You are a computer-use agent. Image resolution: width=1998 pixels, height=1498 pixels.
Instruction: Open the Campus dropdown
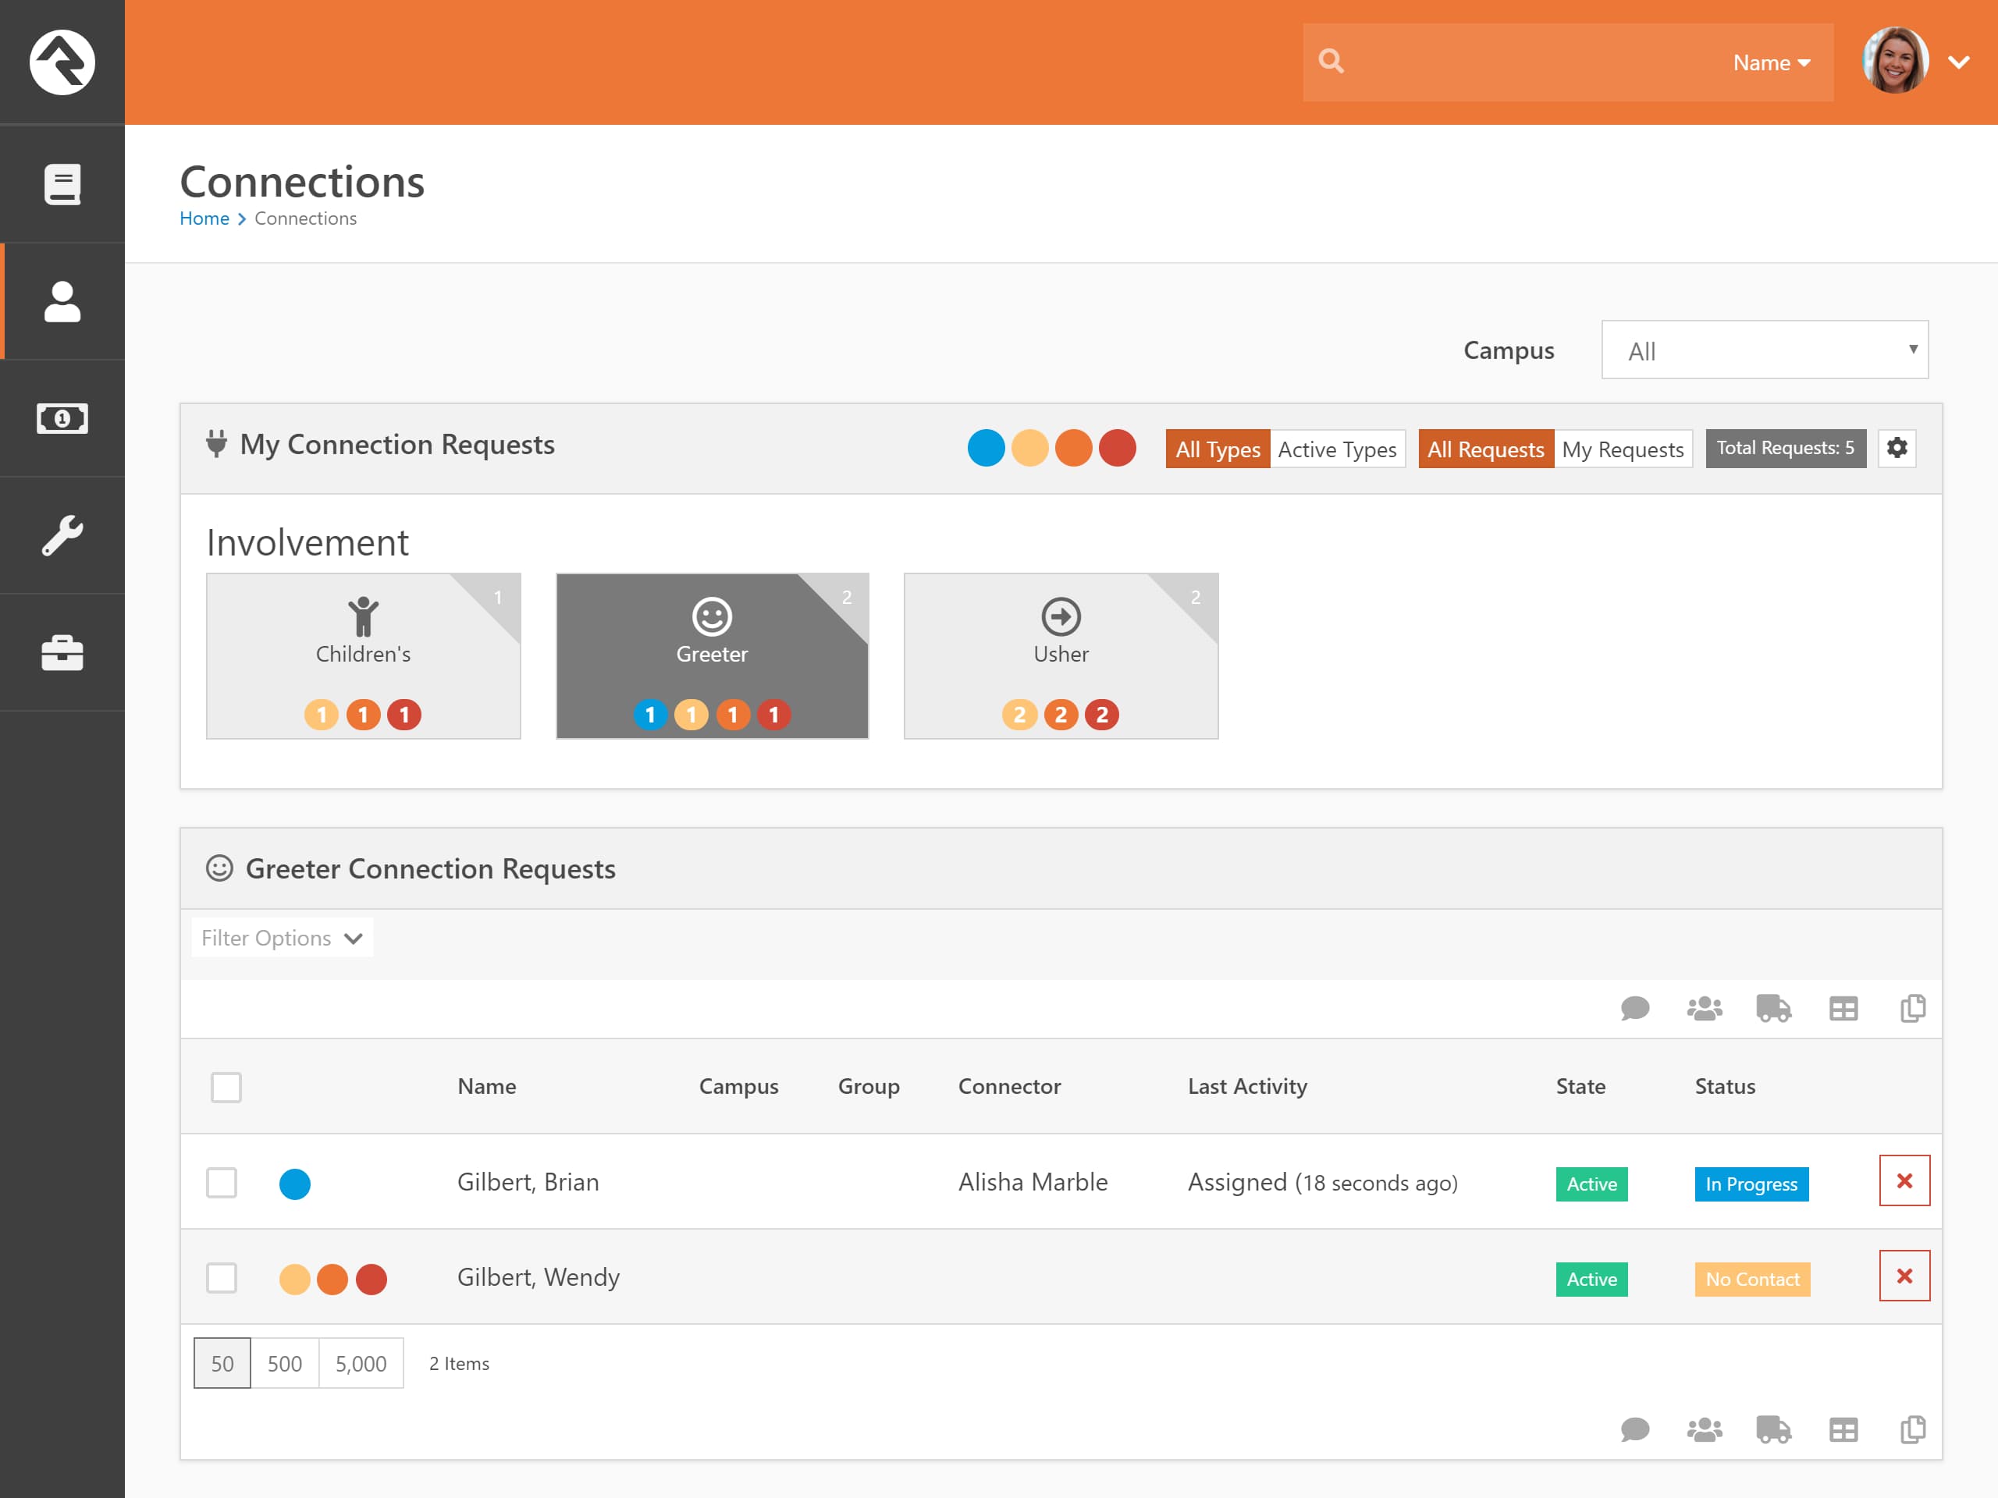[x=1764, y=350]
